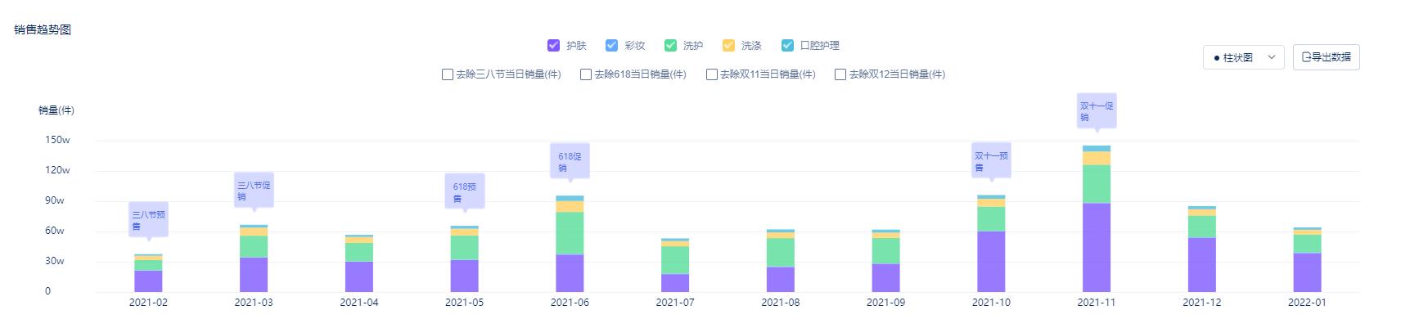Click the 三八节促销 marker on 2021-03
The height and width of the screenshot is (319, 1401).
click(254, 191)
